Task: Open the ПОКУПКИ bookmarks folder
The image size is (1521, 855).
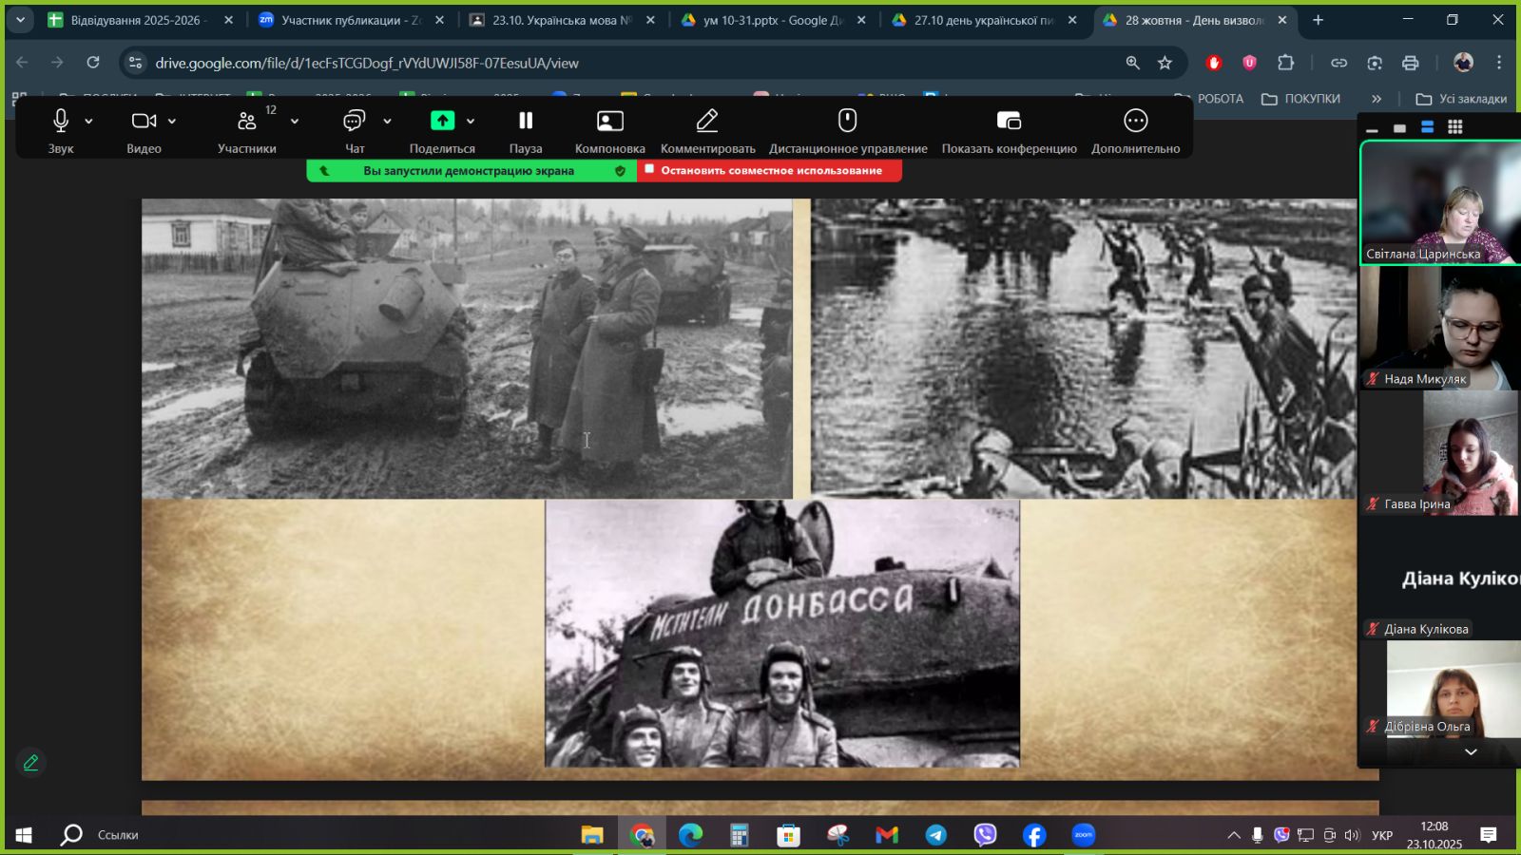Action: (x=1300, y=99)
